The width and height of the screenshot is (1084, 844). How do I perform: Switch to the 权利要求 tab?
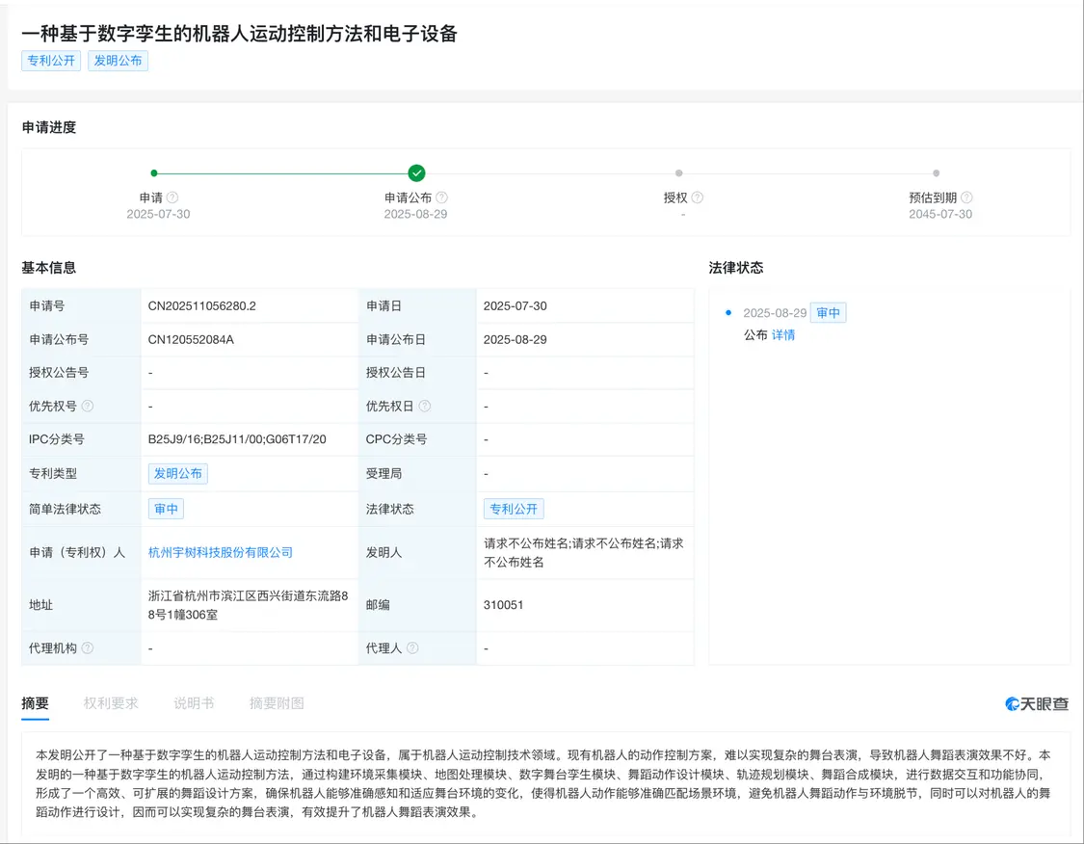(112, 703)
